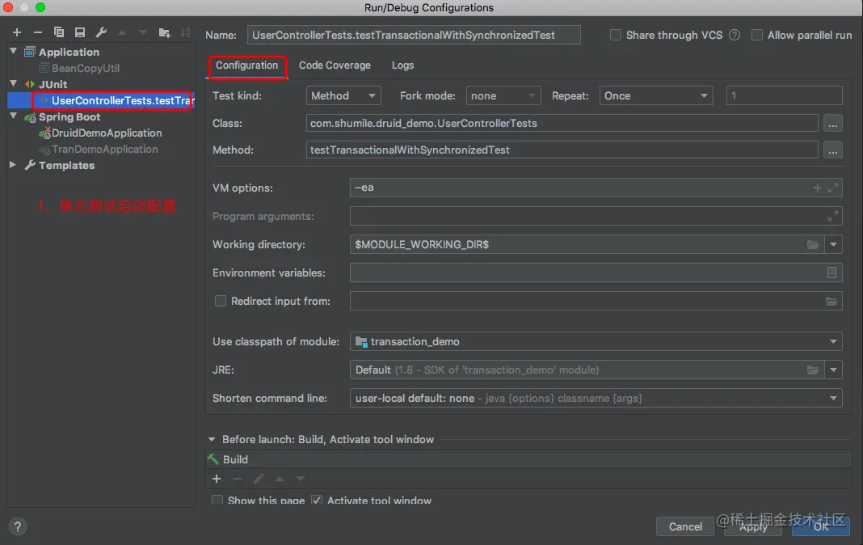Screen dimensions: 863x545
Task: Open help for Share through VCS
Action: (735, 36)
